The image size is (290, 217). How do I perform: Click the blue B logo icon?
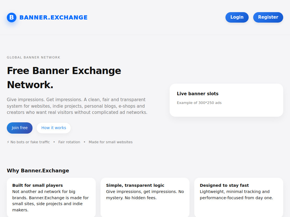[x=11, y=17]
